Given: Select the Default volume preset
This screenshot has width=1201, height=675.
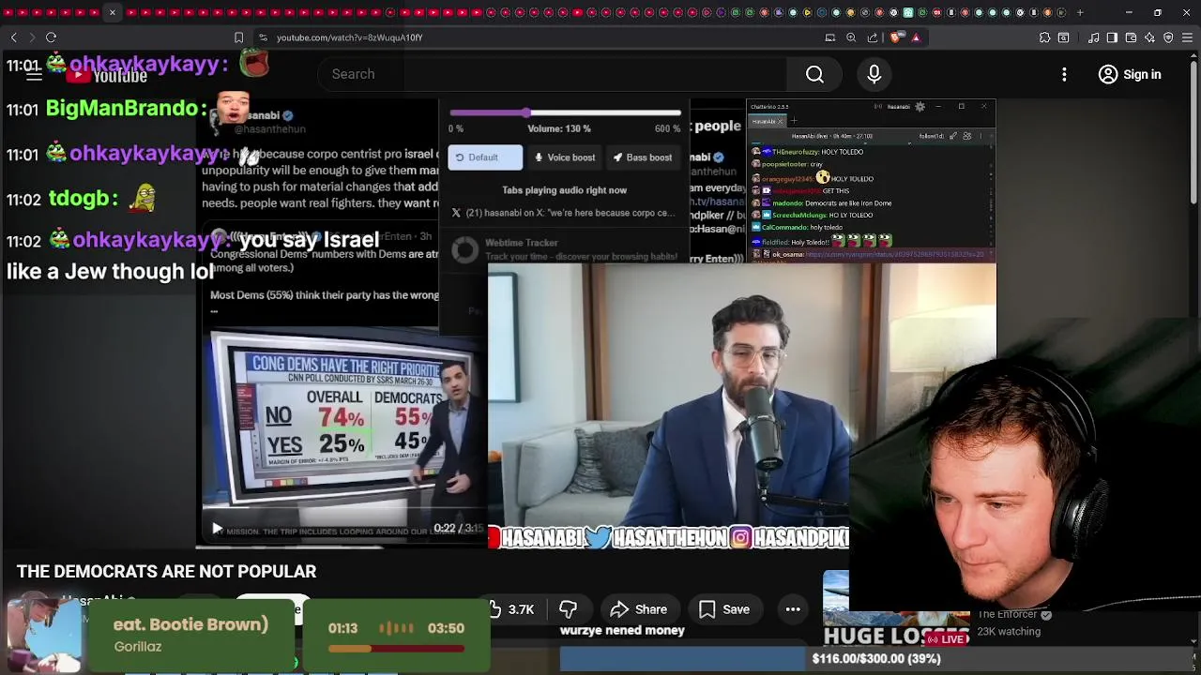Looking at the screenshot, I should [484, 157].
